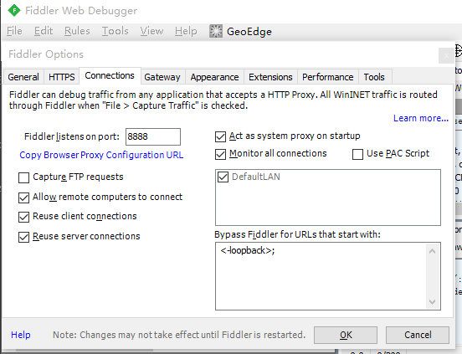The height and width of the screenshot is (354, 462).
Task: Open the Tools menu in menu bar
Action: (x=115, y=31)
